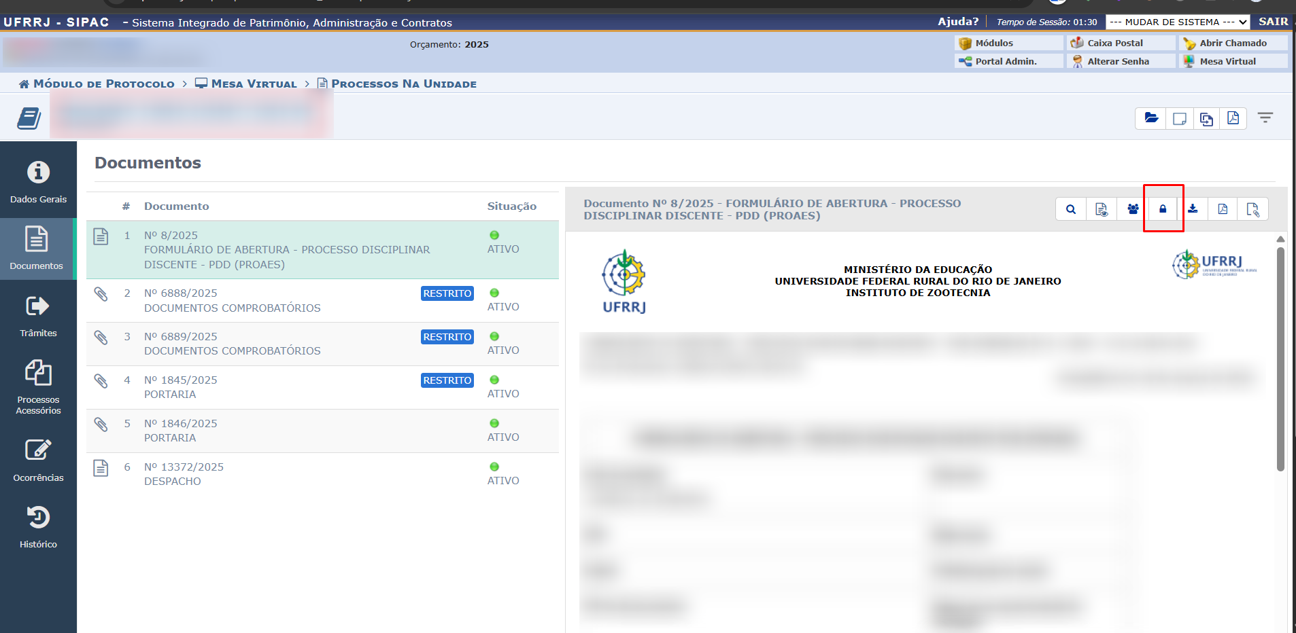Click the document preview vertical scrollbar
The image size is (1296, 633).
coord(1280,359)
